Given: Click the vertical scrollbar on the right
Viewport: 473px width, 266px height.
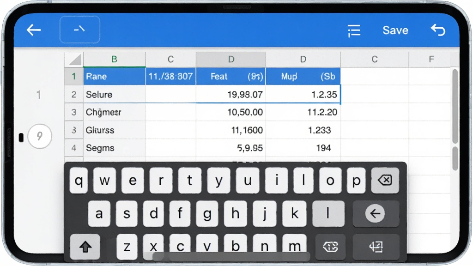Looking at the screenshot, I should 455,106.
